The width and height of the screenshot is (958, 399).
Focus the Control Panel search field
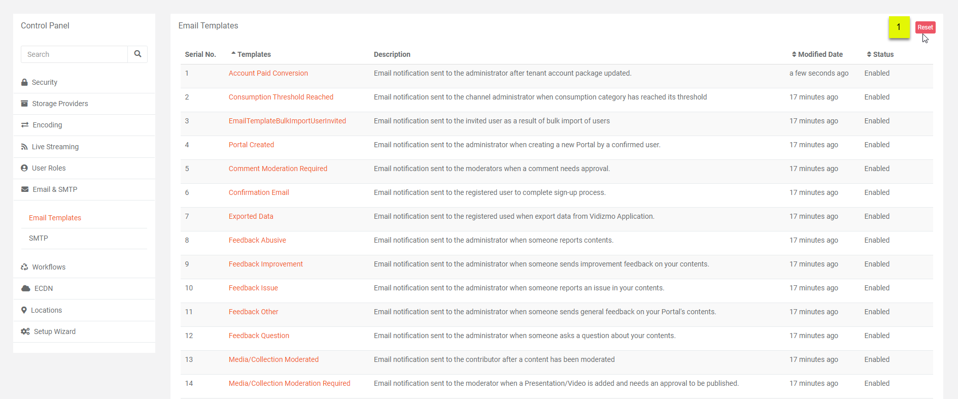pyautogui.click(x=74, y=54)
